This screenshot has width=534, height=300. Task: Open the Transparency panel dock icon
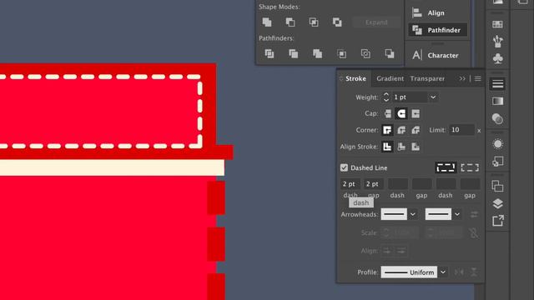[x=497, y=118]
